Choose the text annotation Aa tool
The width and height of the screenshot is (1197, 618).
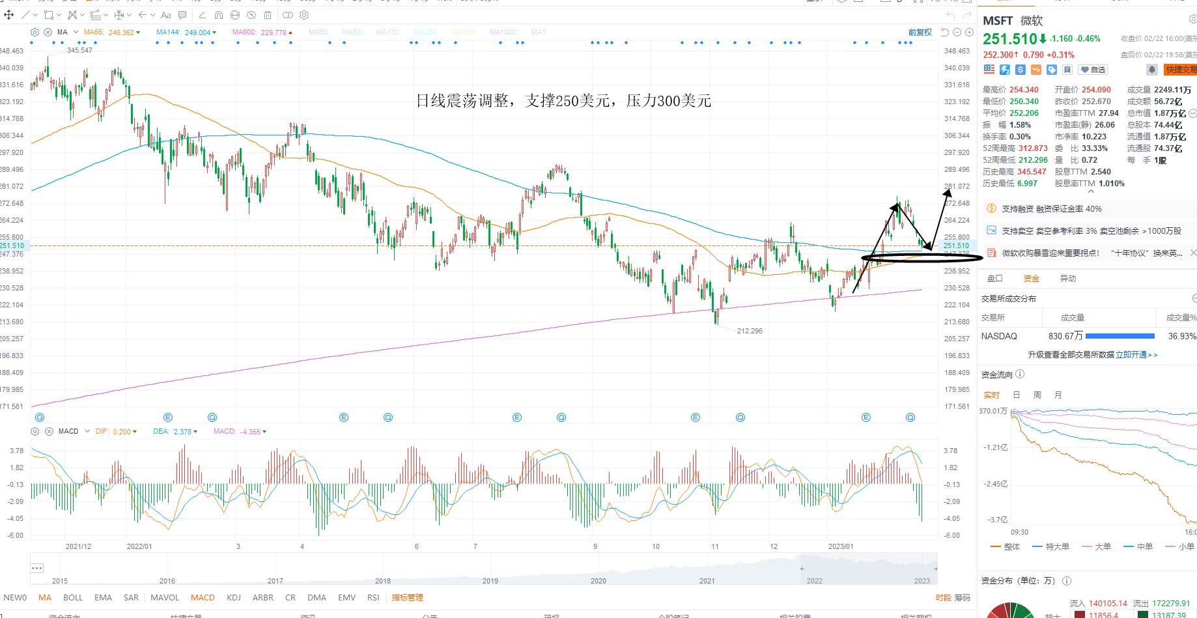coord(165,15)
